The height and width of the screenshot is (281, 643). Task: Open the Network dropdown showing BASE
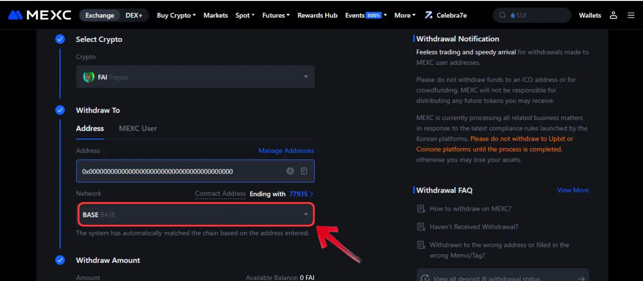click(x=195, y=214)
